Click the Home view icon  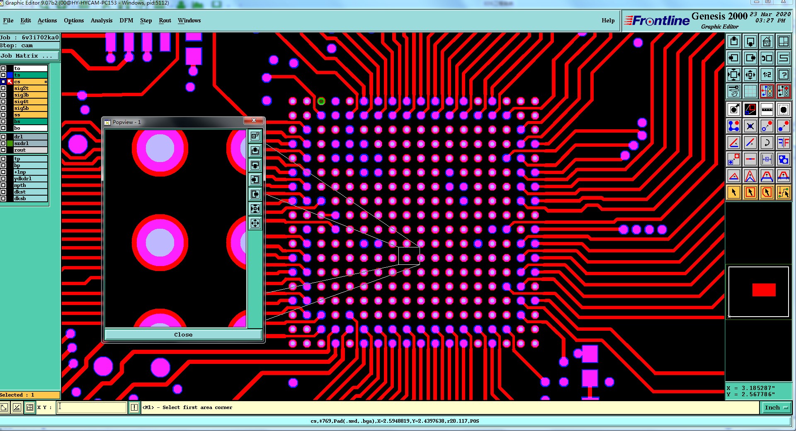[x=767, y=41]
